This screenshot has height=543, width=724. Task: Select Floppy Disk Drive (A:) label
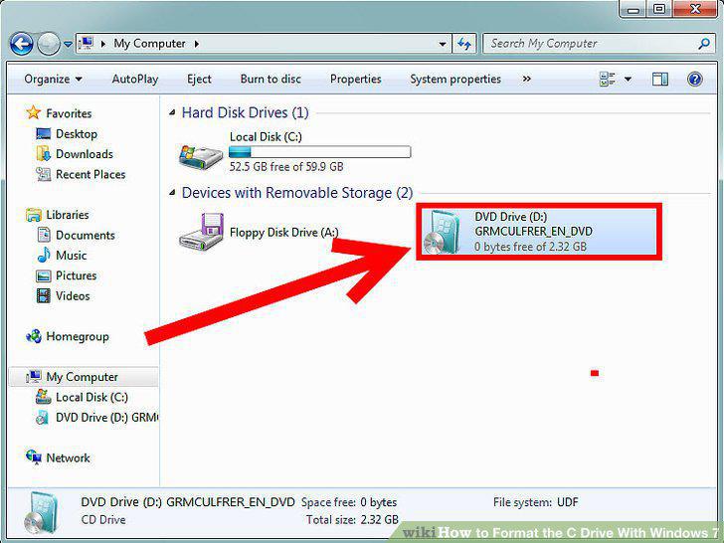pos(284,233)
